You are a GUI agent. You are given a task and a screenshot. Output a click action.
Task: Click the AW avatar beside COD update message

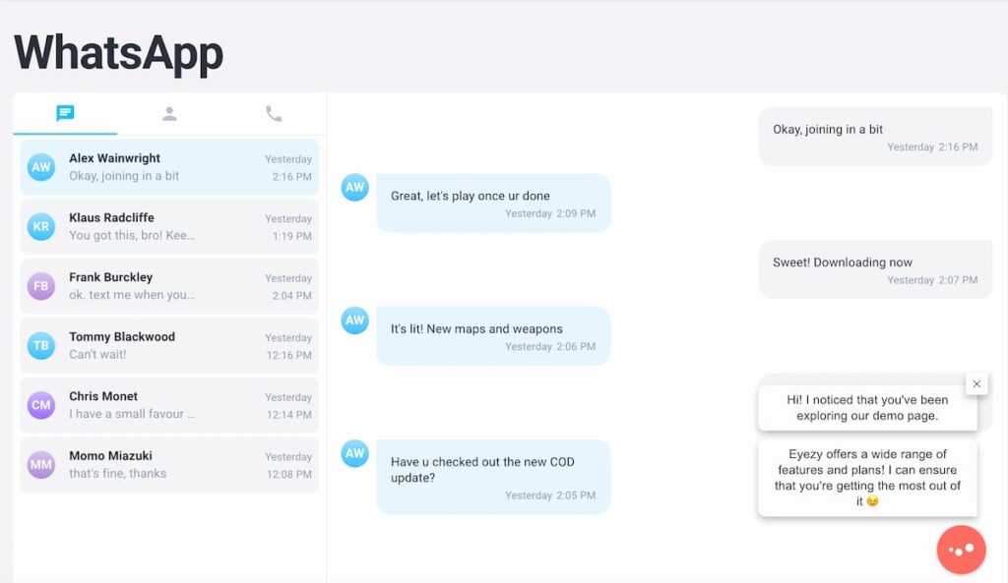[354, 453]
